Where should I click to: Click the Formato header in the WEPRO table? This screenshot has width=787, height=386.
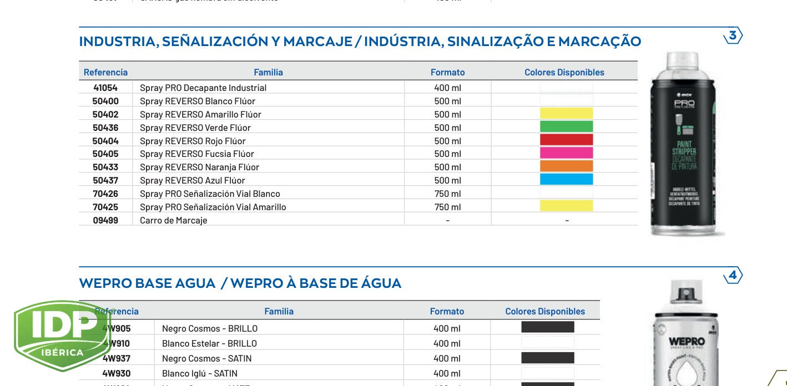pyautogui.click(x=447, y=312)
